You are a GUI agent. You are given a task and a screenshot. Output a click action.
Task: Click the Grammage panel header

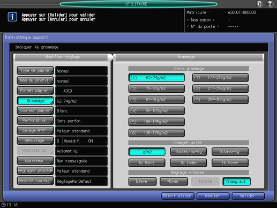[189, 57]
